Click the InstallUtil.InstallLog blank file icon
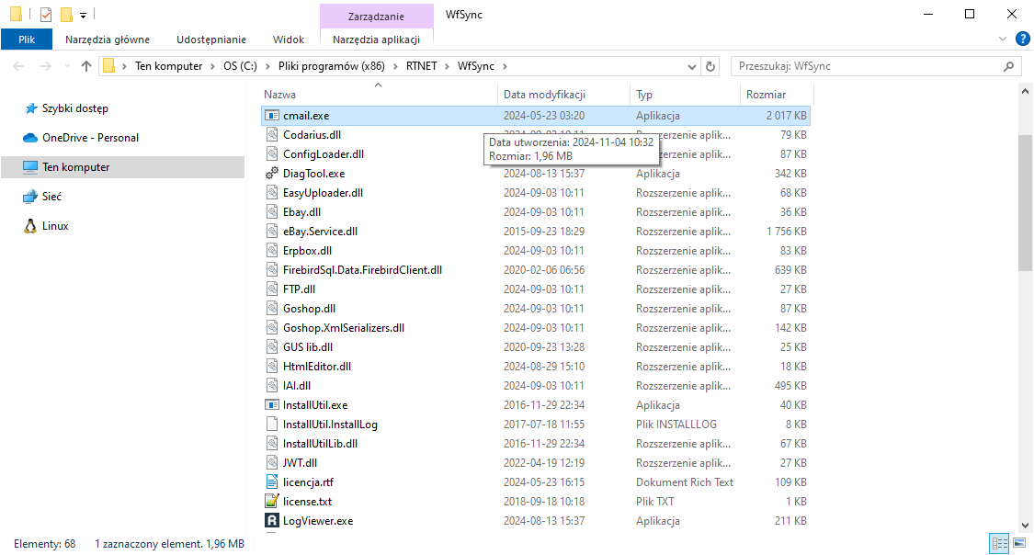Viewport: 1034px width, 555px height. [272, 425]
